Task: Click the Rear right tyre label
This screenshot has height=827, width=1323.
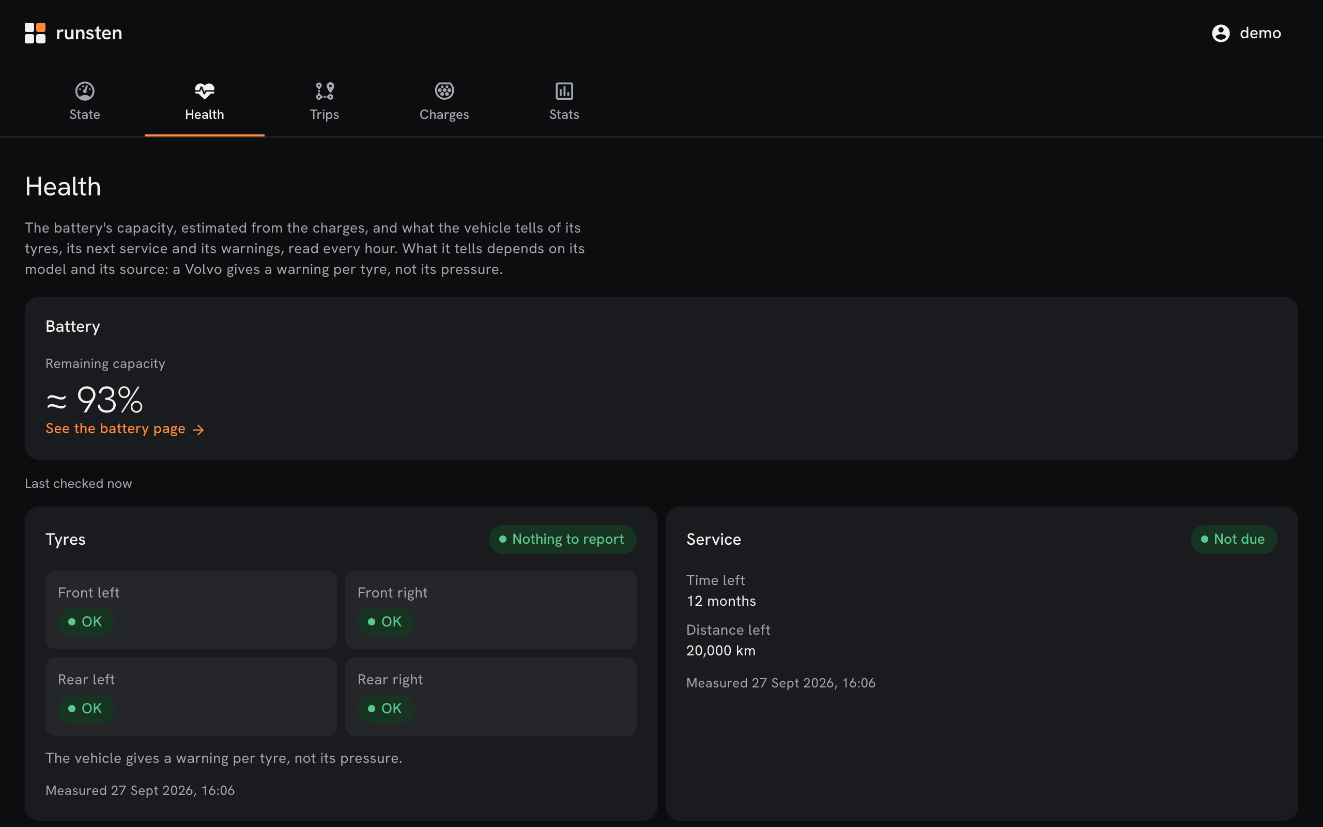Action: tap(390, 680)
